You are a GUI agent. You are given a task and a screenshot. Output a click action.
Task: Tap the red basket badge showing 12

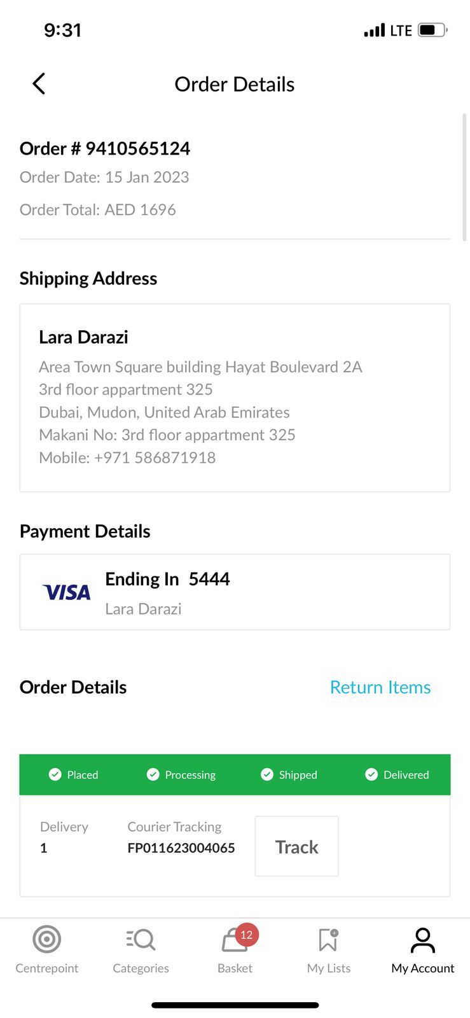247,935
